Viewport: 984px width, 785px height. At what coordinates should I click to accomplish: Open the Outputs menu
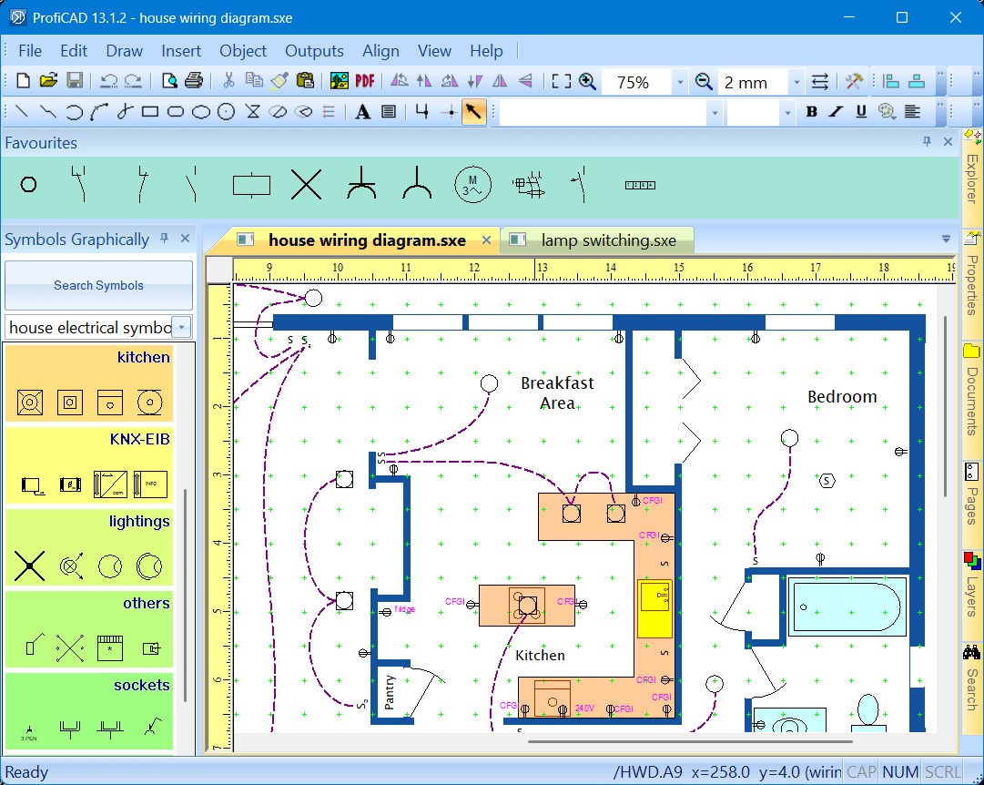[314, 51]
